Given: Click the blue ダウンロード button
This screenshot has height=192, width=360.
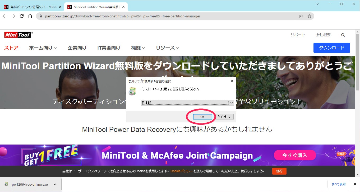Looking at the screenshot, I should click(x=331, y=48).
